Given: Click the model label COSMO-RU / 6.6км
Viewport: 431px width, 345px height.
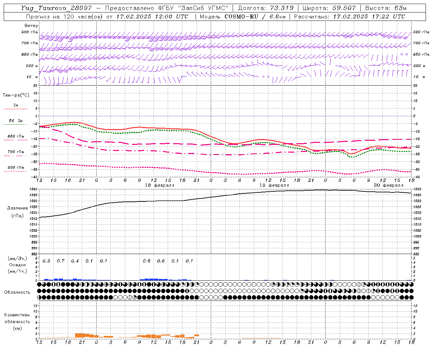Looking at the screenshot, I should point(255,17).
